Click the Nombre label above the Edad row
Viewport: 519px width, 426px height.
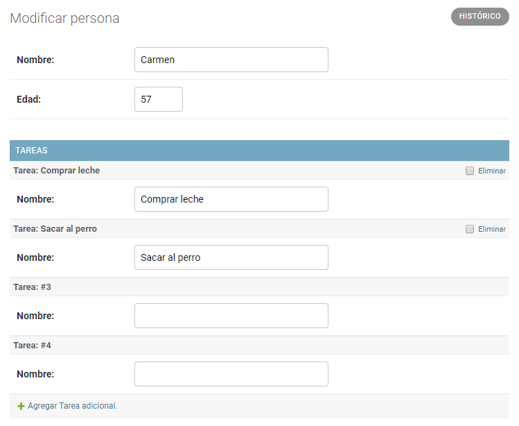tap(35, 60)
